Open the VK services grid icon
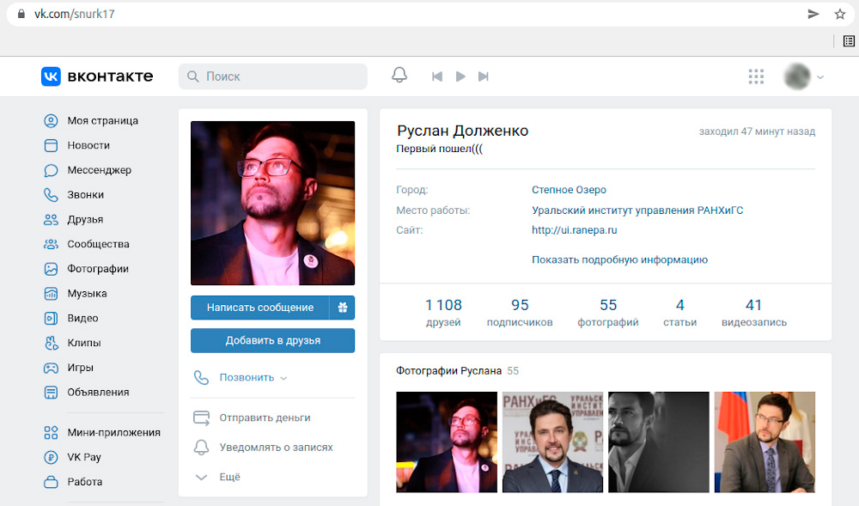Screen dimensions: 859x506 [756, 76]
